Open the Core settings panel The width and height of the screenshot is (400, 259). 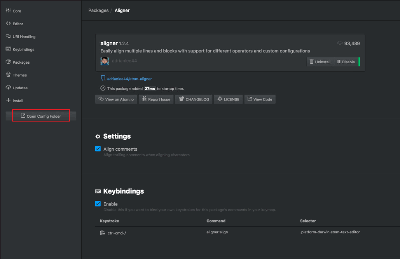pos(17,11)
